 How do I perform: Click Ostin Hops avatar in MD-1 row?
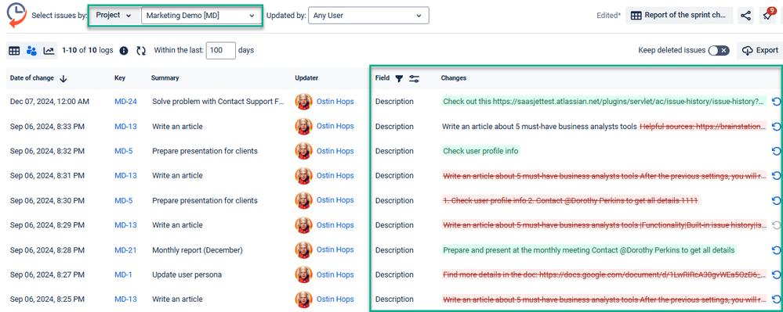coord(303,274)
